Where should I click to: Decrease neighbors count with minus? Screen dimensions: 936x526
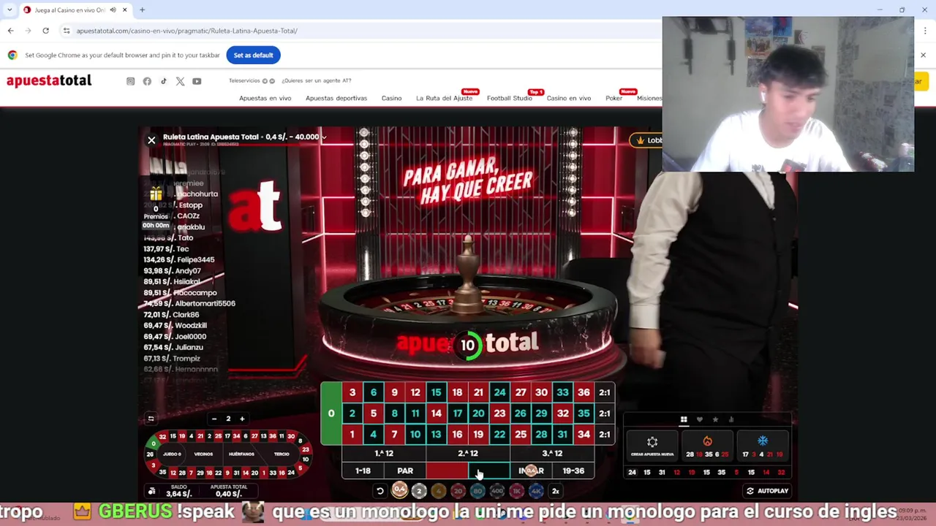(214, 419)
